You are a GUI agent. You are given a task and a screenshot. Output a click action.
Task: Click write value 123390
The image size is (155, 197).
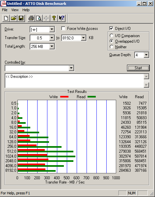click(125, 137)
